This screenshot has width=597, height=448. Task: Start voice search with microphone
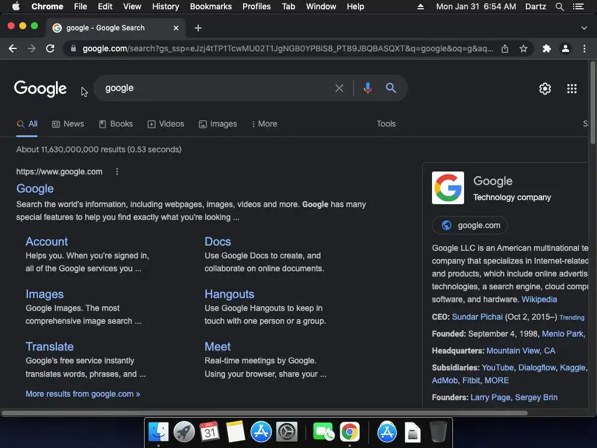pos(368,89)
